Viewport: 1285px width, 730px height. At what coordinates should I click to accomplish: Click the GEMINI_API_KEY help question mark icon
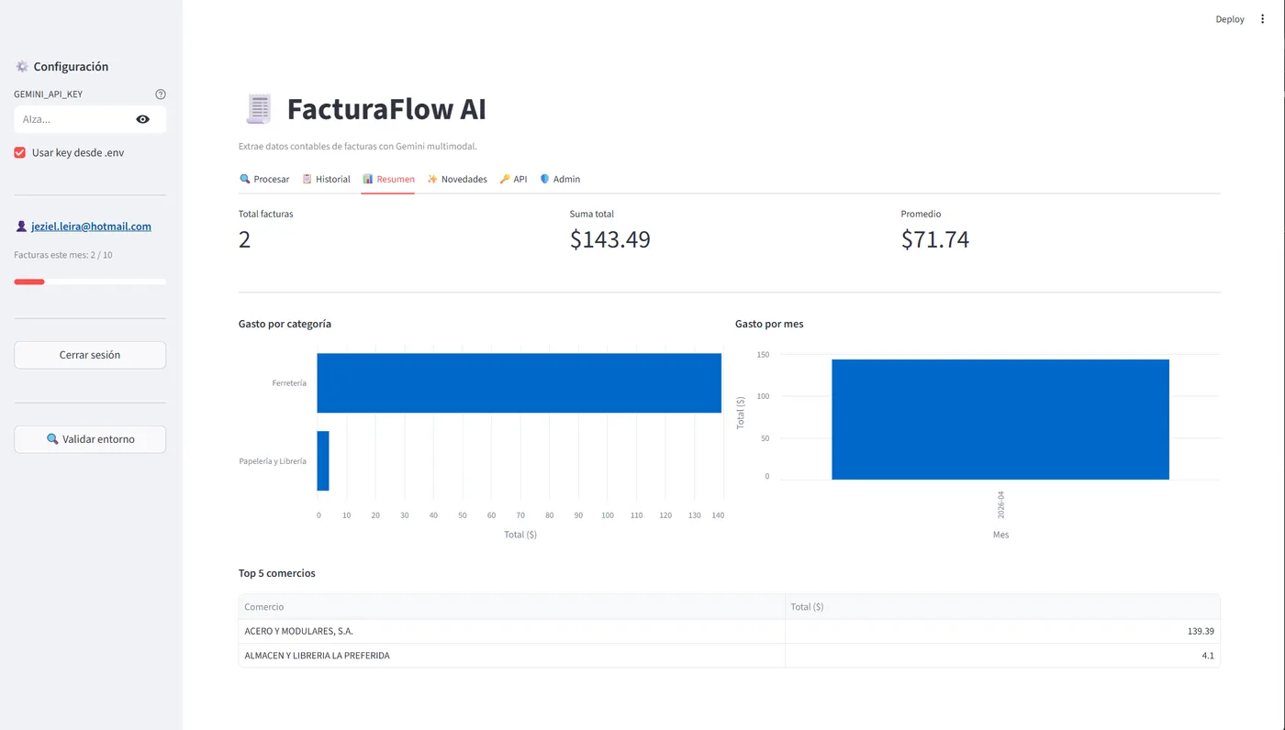[x=161, y=94]
